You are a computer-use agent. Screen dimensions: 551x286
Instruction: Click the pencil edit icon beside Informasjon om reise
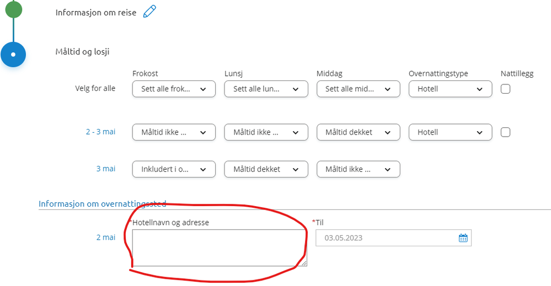pyautogui.click(x=149, y=12)
